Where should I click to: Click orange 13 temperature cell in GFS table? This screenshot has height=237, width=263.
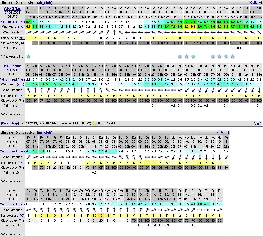tap(101, 216)
